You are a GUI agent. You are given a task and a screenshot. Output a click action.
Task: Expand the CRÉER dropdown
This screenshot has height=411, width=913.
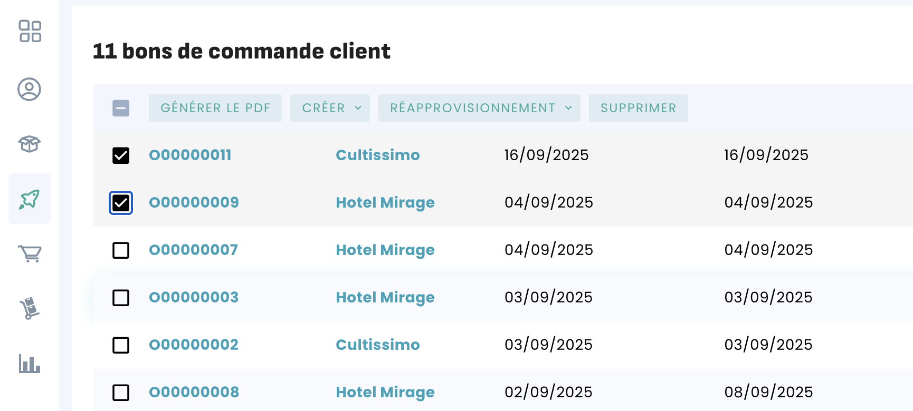pos(330,108)
